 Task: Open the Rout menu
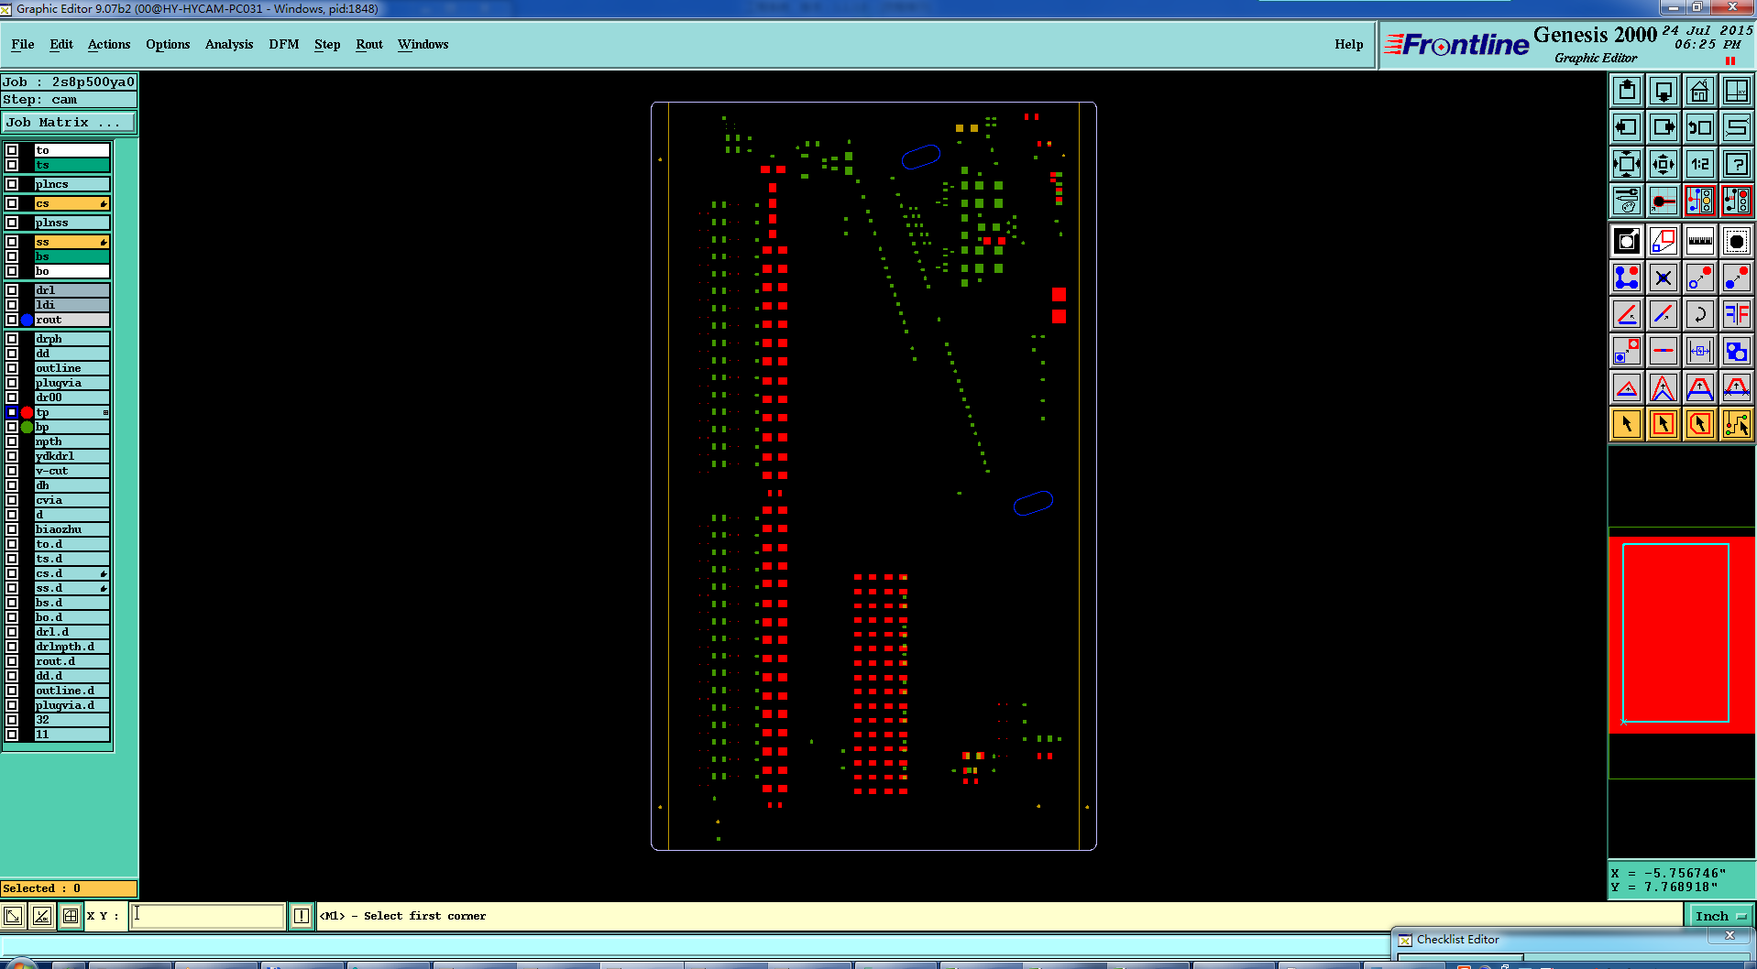pyautogui.click(x=369, y=44)
